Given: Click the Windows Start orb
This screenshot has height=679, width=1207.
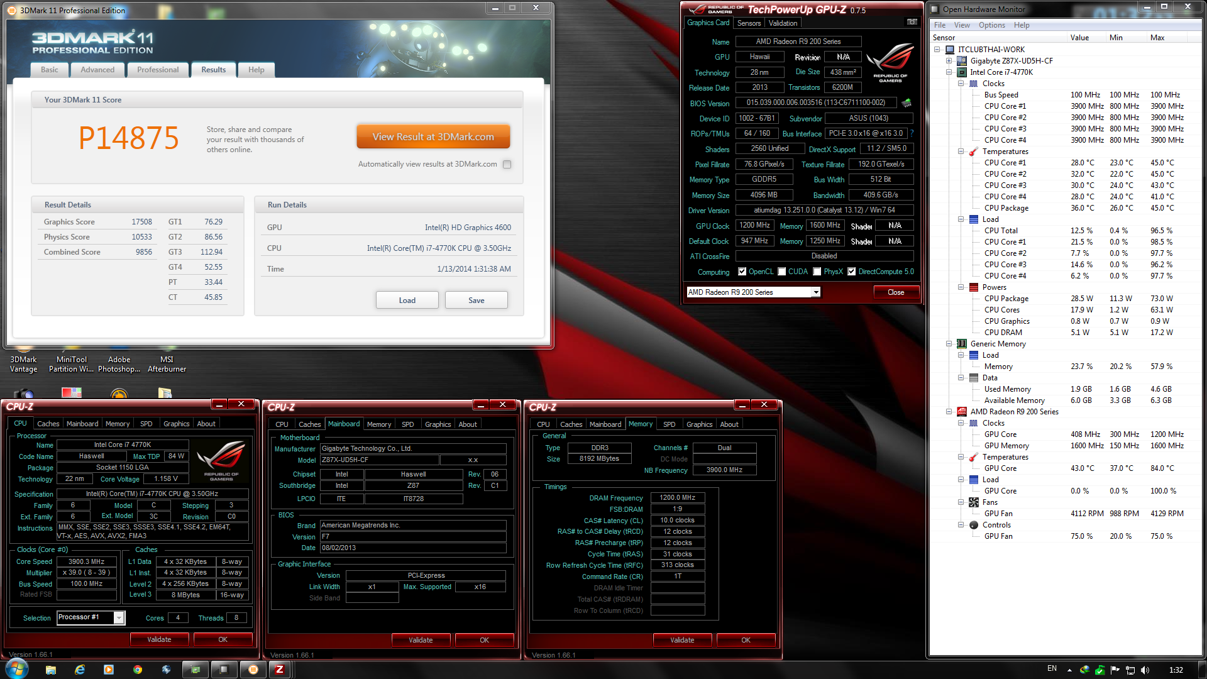Looking at the screenshot, I should click(x=17, y=668).
